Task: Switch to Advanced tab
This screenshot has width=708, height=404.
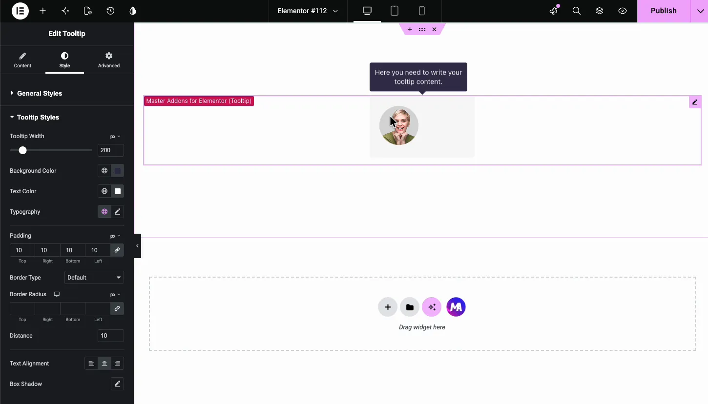Action: [109, 60]
